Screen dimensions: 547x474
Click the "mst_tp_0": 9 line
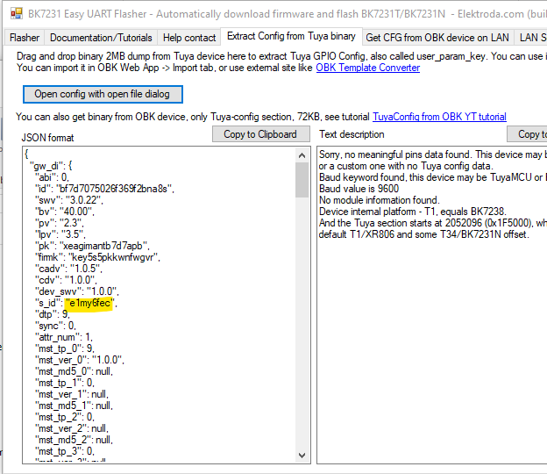[x=65, y=348]
